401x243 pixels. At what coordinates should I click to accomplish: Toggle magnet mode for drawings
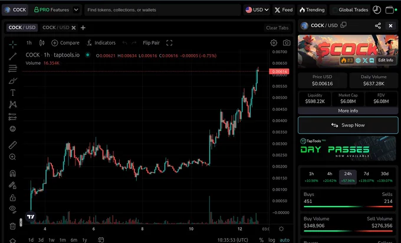(x=12, y=174)
